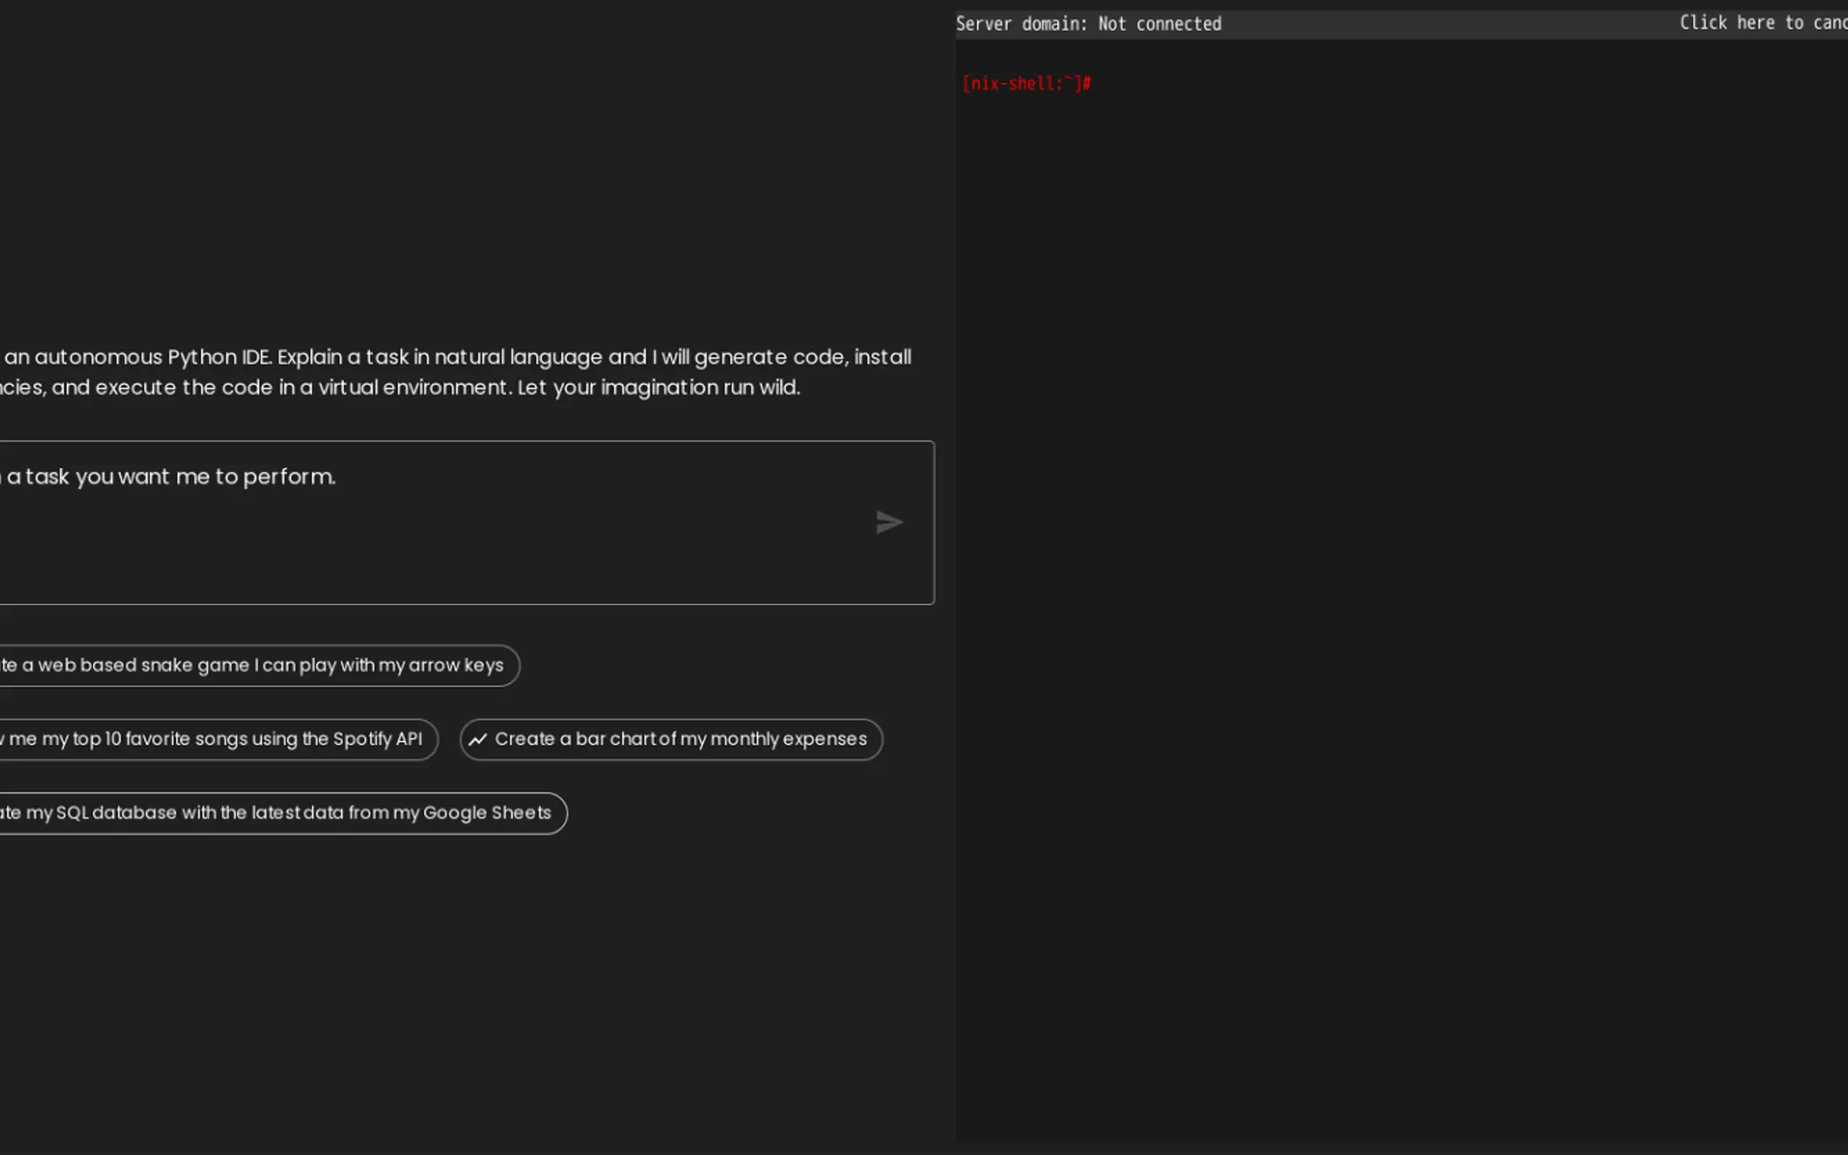This screenshot has width=1848, height=1155.
Task: Pick the web based snake game suggestion
Action: click(252, 666)
